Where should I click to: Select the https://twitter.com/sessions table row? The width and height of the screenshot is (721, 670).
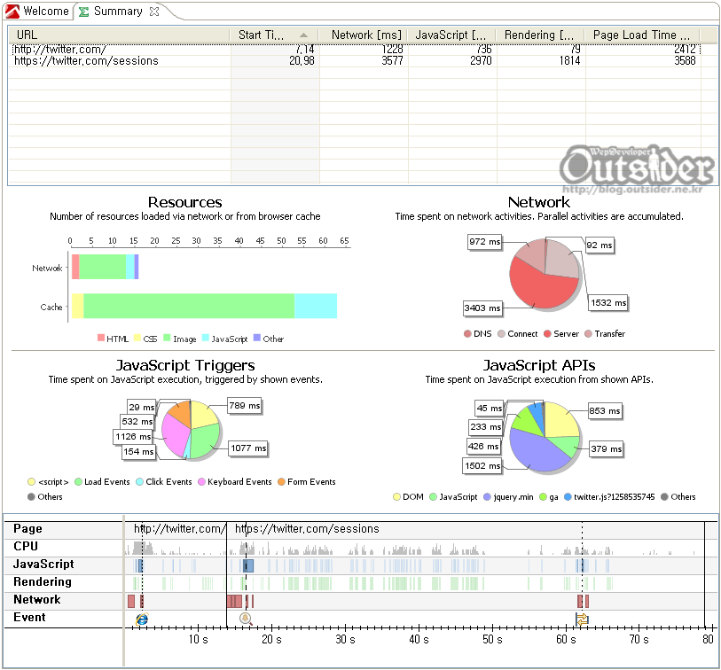tap(356, 60)
